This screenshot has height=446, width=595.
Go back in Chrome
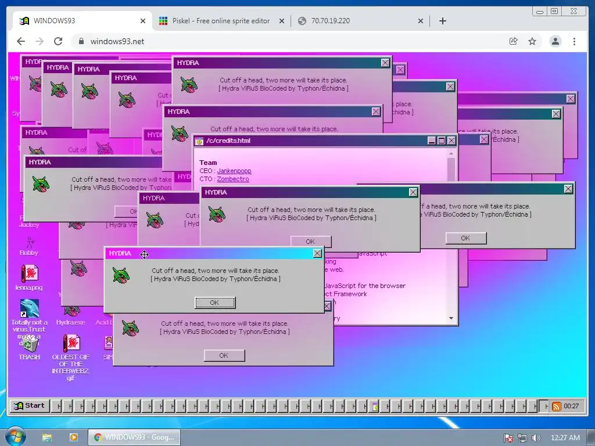pyautogui.click(x=21, y=41)
